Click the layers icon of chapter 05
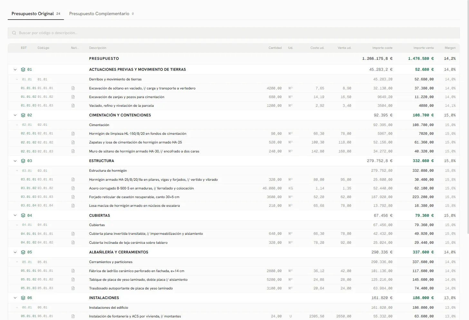The height and width of the screenshot is (320, 469). pyautogui.click(x=23, y=252)
